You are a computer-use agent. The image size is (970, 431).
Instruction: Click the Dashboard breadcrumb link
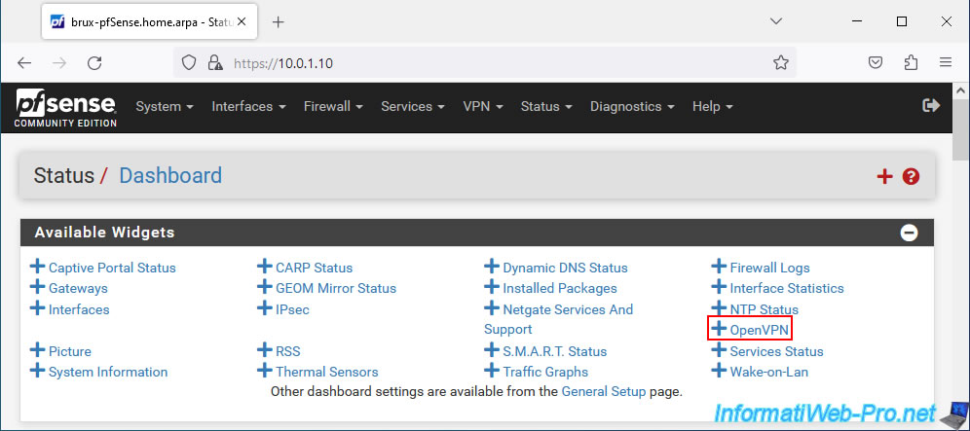170,176
